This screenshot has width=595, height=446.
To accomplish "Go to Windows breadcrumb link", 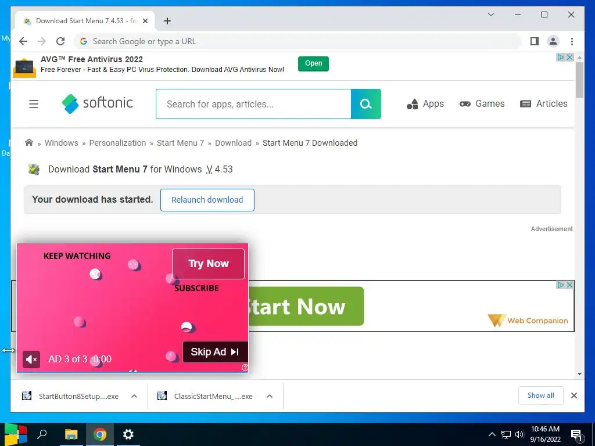I will tap(62, 143).
